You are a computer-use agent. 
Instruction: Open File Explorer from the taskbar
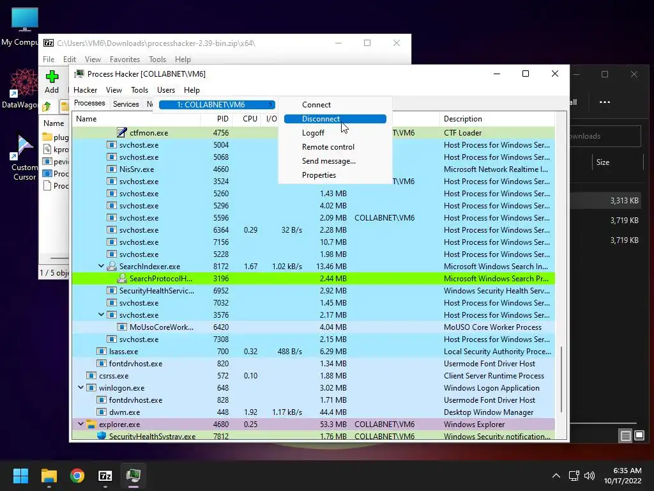point(49,476)
